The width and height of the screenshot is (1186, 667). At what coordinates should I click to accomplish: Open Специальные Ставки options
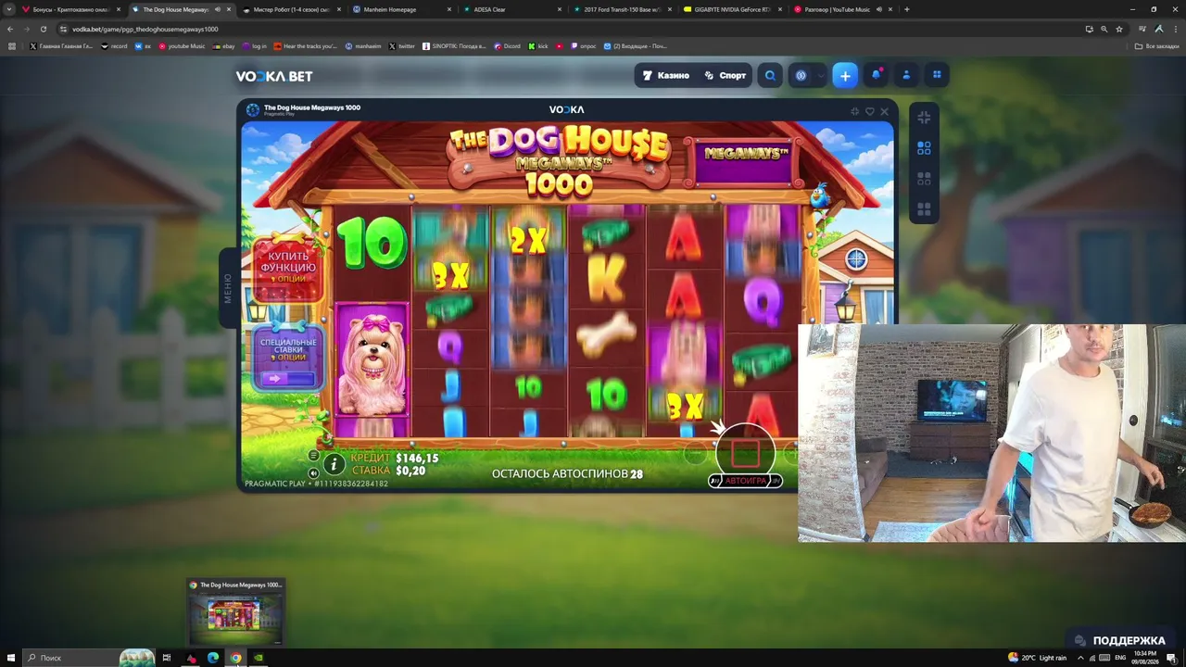pyautogui.click(x=288, y=358)
